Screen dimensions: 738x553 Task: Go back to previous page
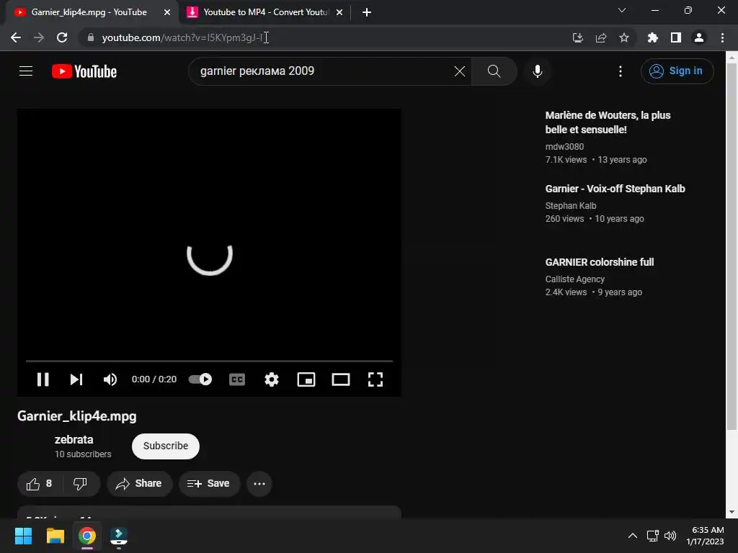(16, 37)
